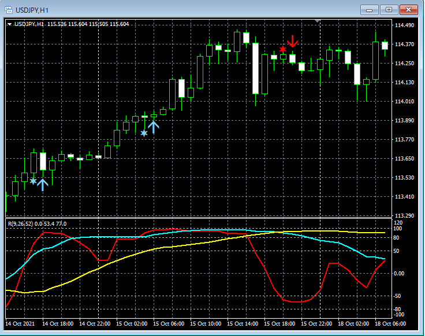Screen dimensions: 425x336
Task: Select the blue up arrow near 113.530
Action: pos(43,184)
